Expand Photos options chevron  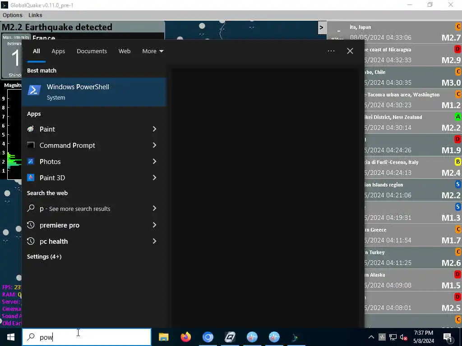pyautogui.click(x=154, y=161)
